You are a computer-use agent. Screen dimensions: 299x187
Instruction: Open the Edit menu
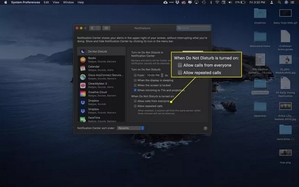[46, 2]
